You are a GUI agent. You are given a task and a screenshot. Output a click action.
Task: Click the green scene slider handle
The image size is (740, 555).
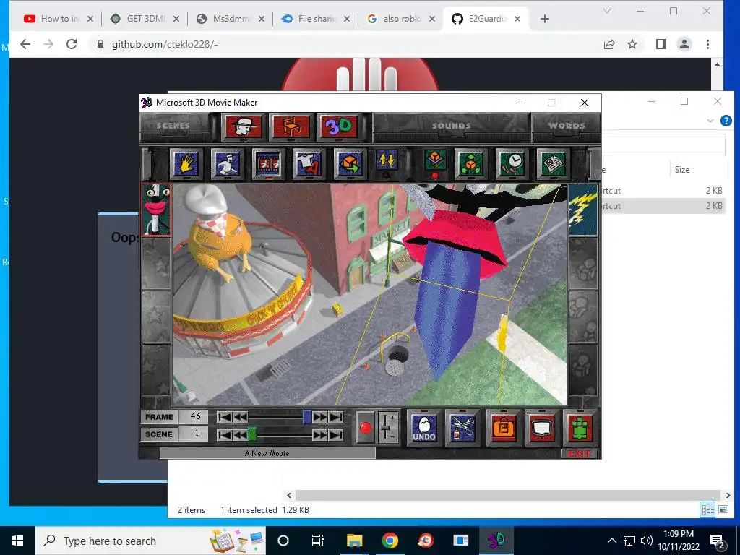[x=252, y=434]
